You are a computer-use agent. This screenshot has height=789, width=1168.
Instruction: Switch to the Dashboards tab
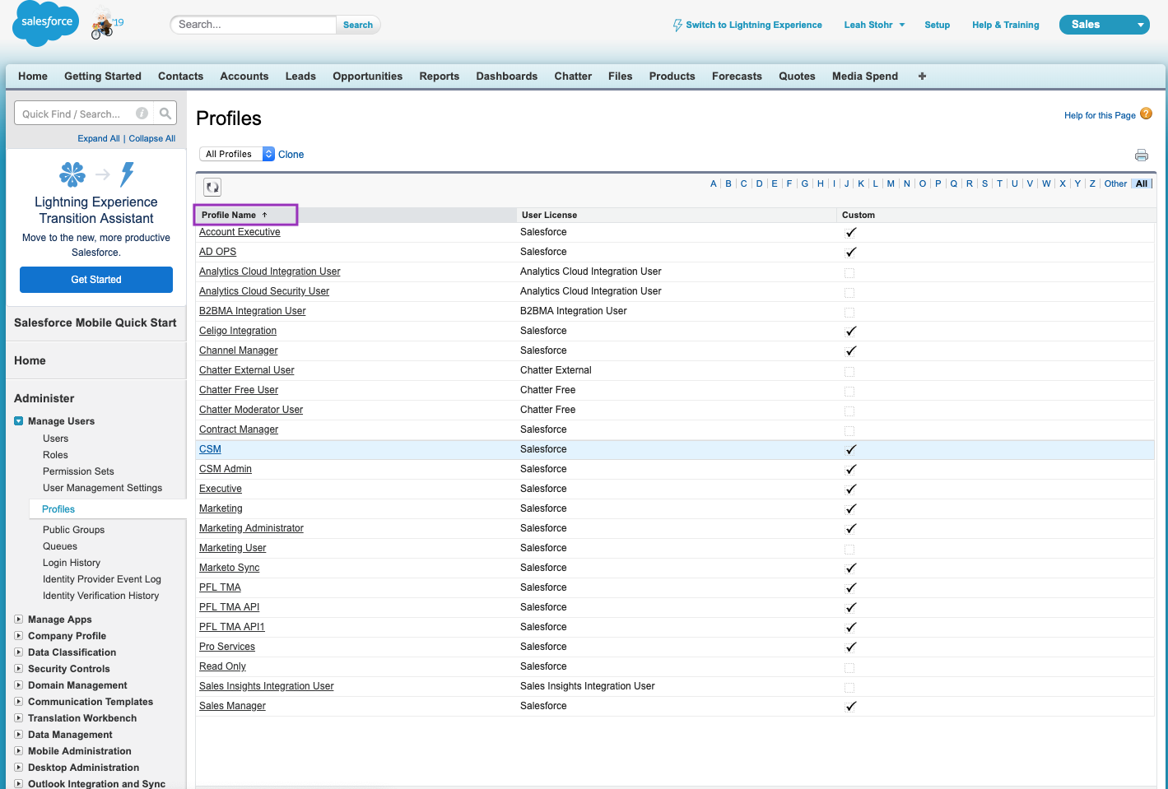click(506, 76)
